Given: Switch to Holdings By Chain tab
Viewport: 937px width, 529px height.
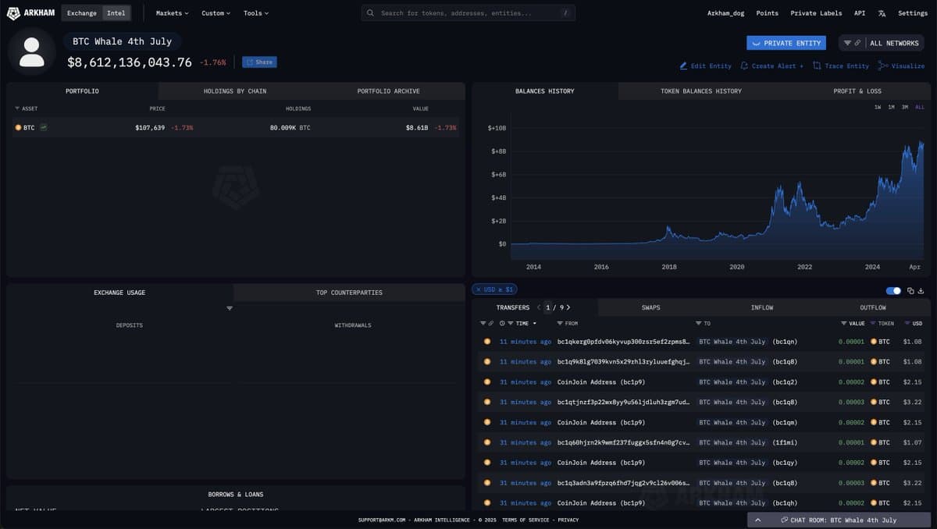Looking at the screenshot, I should (x=235, y=91).
